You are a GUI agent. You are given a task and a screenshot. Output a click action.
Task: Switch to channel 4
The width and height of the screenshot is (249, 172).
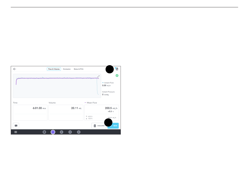[79, 132]
